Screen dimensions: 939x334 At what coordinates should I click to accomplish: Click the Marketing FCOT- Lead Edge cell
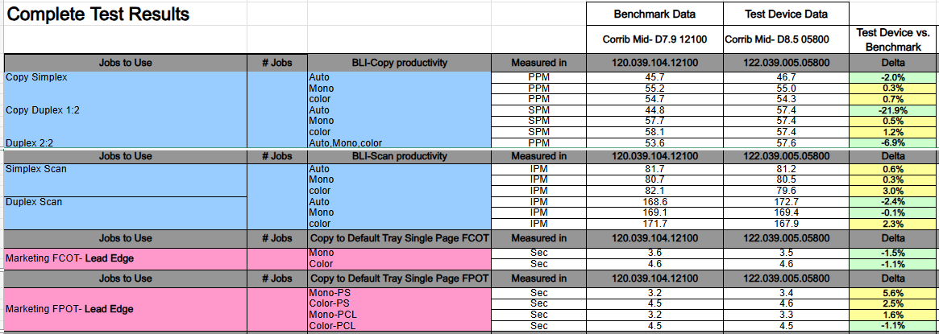(126, 258)
